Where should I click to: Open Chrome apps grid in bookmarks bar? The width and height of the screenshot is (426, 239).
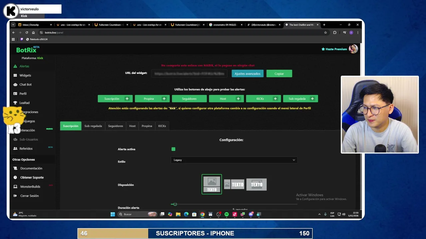coord(13,39)
